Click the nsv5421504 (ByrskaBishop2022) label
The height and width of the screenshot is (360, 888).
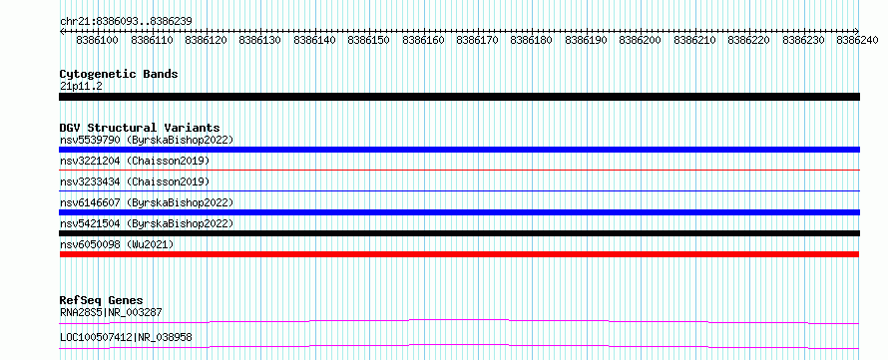tap(147, 223)
